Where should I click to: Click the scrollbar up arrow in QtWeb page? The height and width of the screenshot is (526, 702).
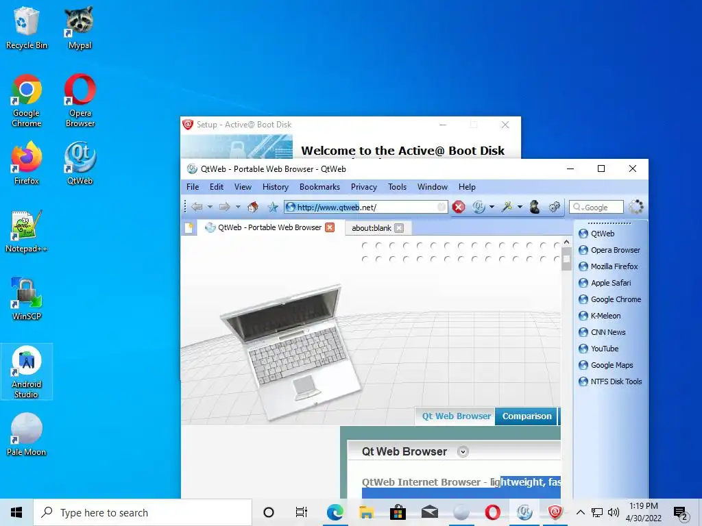coord(566,242)
